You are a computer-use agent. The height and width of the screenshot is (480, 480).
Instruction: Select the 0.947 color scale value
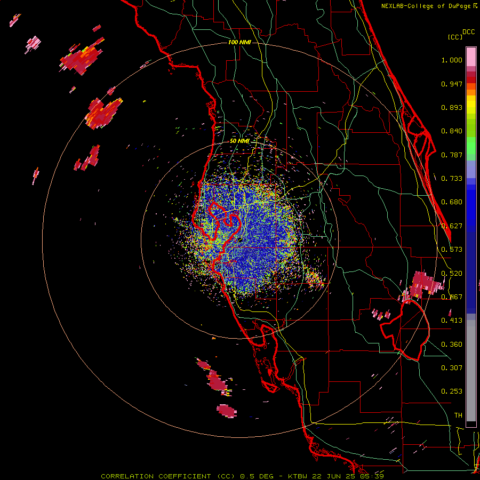(452, 84)
